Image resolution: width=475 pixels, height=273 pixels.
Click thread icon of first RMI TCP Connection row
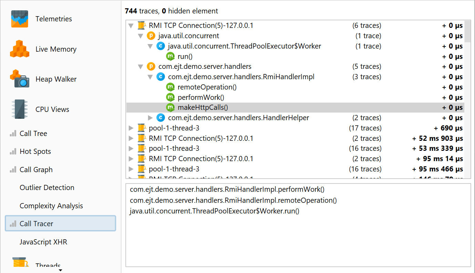point(142,25)
